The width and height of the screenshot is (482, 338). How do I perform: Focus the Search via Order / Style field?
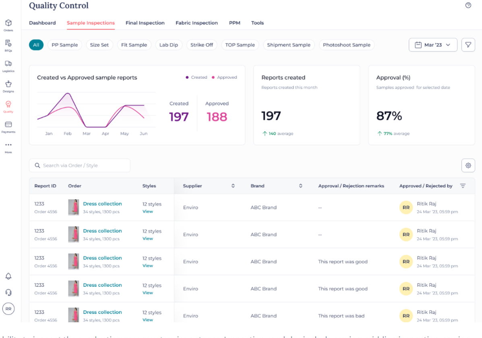click(x=80, y=165)
